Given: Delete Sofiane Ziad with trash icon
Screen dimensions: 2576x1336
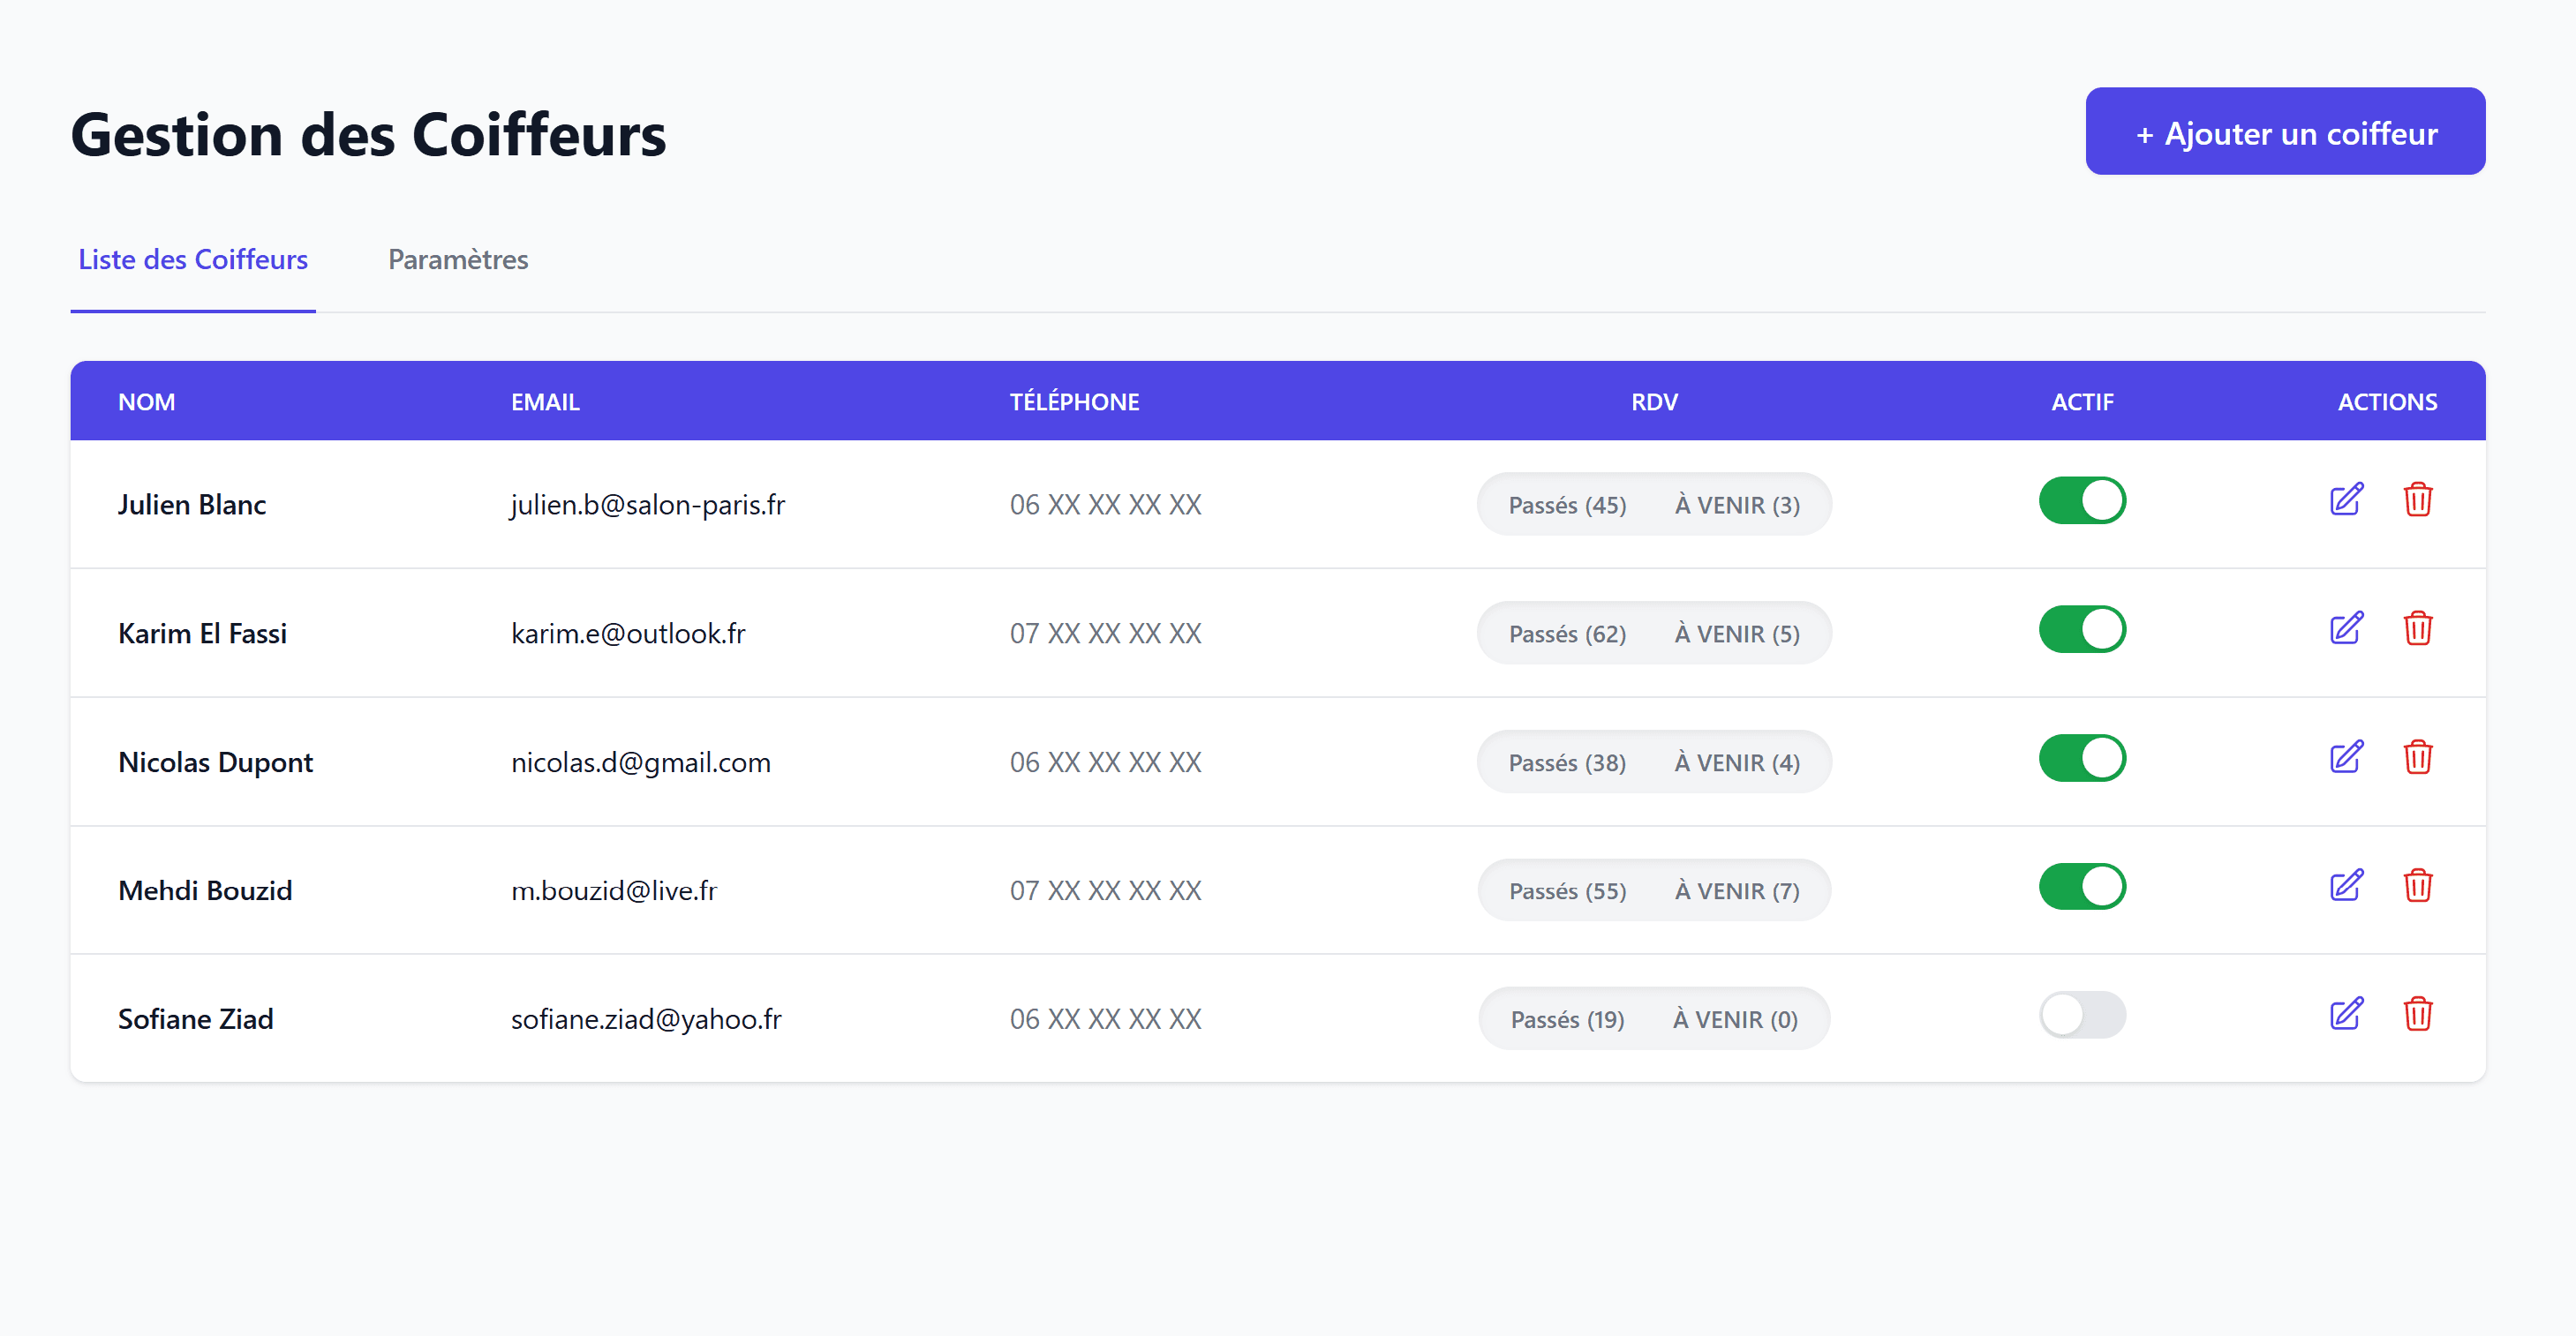Looking at the screenshot, I should (2417, 1014).
